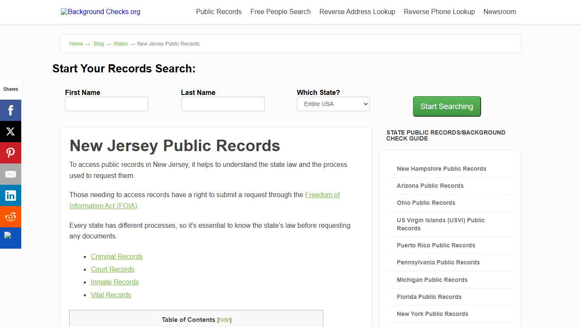The height and width of the screenshot is (327, 581).
Task: Navigate to States in the breadcrumb
Action: [x=120, y=43]
